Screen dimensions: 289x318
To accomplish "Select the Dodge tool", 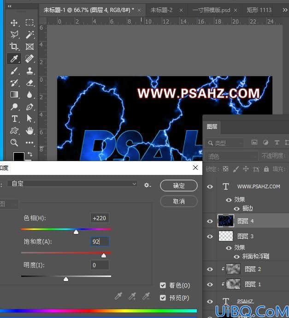I will 14,107.
